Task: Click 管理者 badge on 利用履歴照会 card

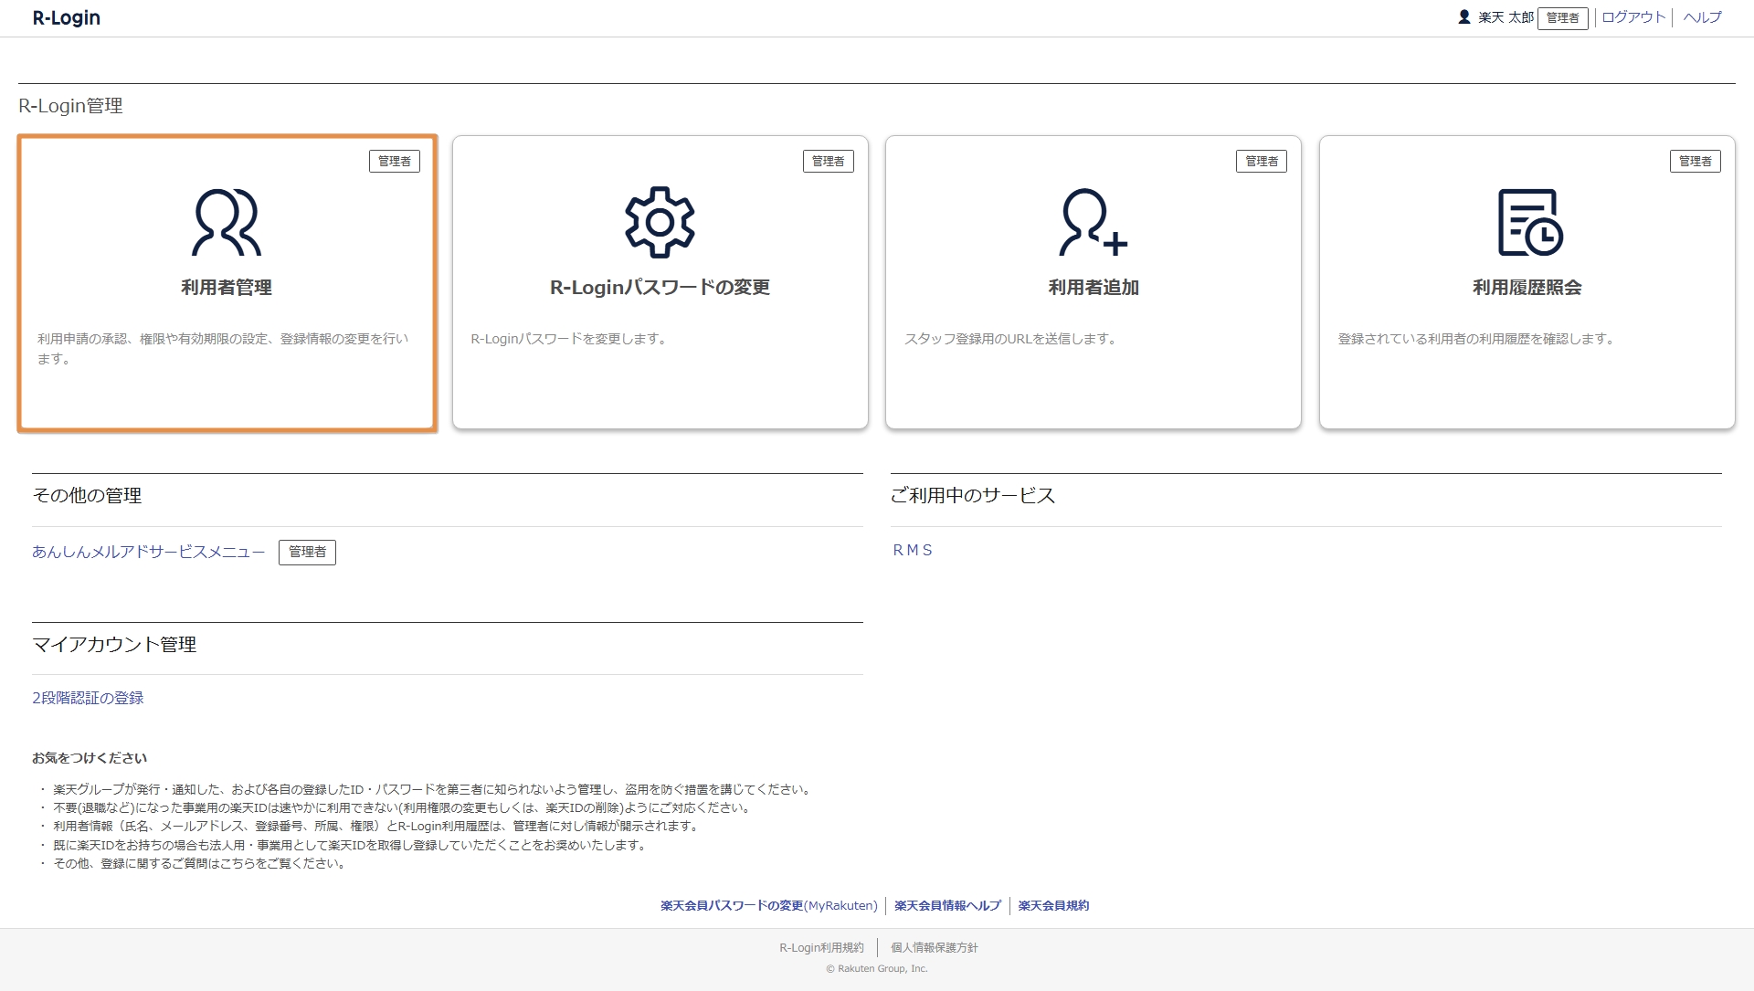Action: pos(1695,161)
